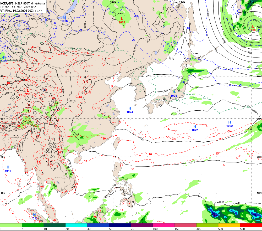Click the high pressure label 'H 1028'
262x231 pixels.
[4, 59]
